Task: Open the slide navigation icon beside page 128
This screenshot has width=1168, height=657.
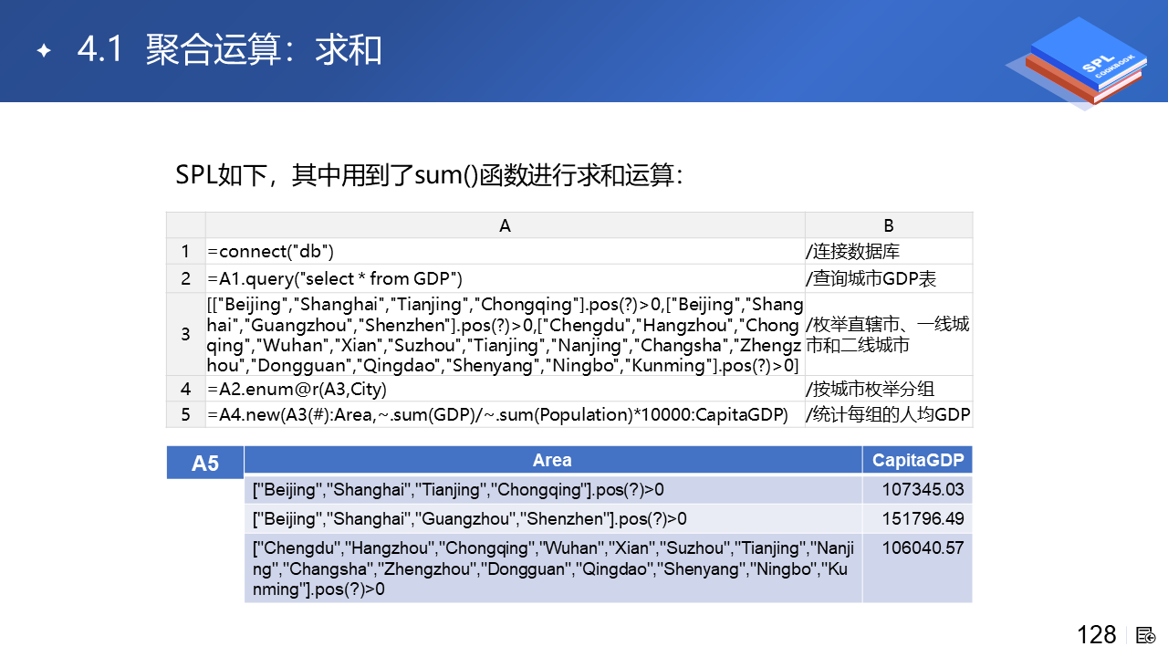Action: point(1146,635)
